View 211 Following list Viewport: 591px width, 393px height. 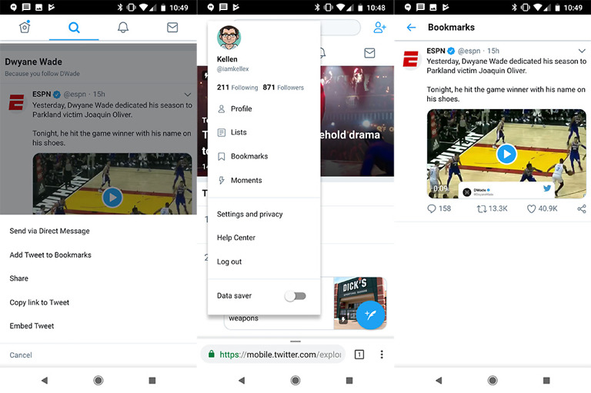(238, 88)
